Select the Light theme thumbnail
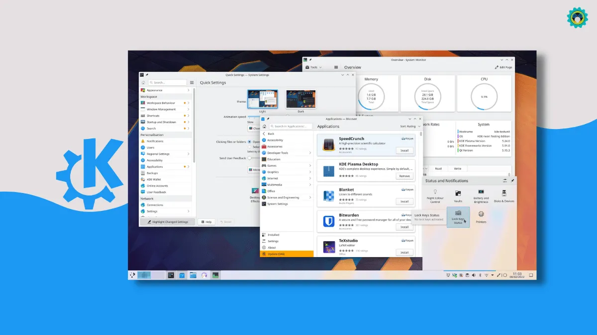Viewport: 597px width, 335px height. click(x=262, y=99)
